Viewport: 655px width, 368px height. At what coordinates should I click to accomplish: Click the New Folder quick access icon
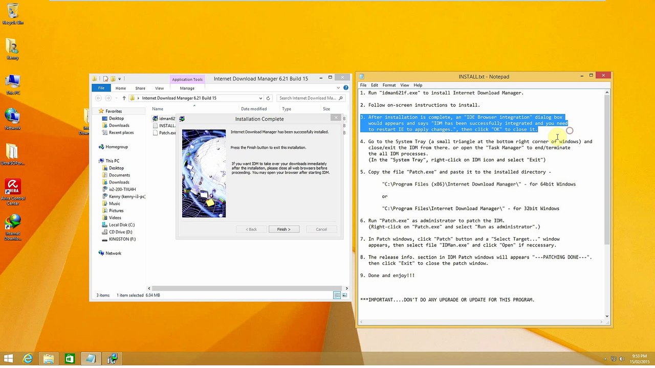[x=113, y=79]
